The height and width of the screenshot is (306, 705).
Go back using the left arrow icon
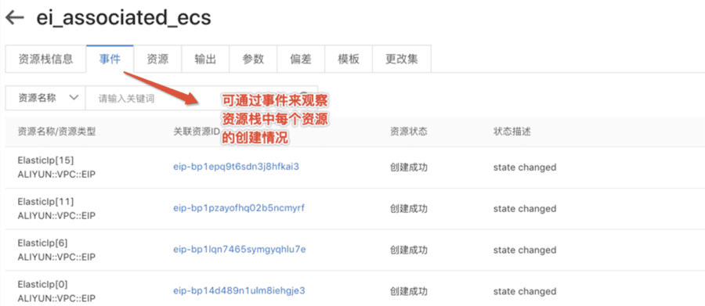14,18
